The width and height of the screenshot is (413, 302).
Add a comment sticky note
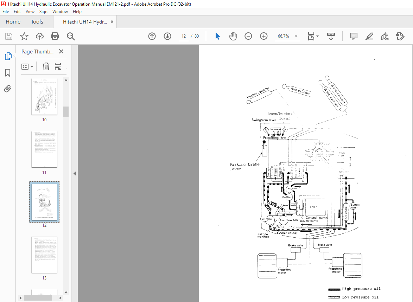point(354,36)
